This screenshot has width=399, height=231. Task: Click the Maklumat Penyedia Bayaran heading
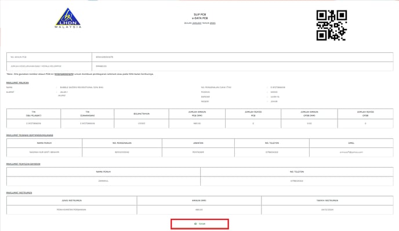click(x=23, y=164)
